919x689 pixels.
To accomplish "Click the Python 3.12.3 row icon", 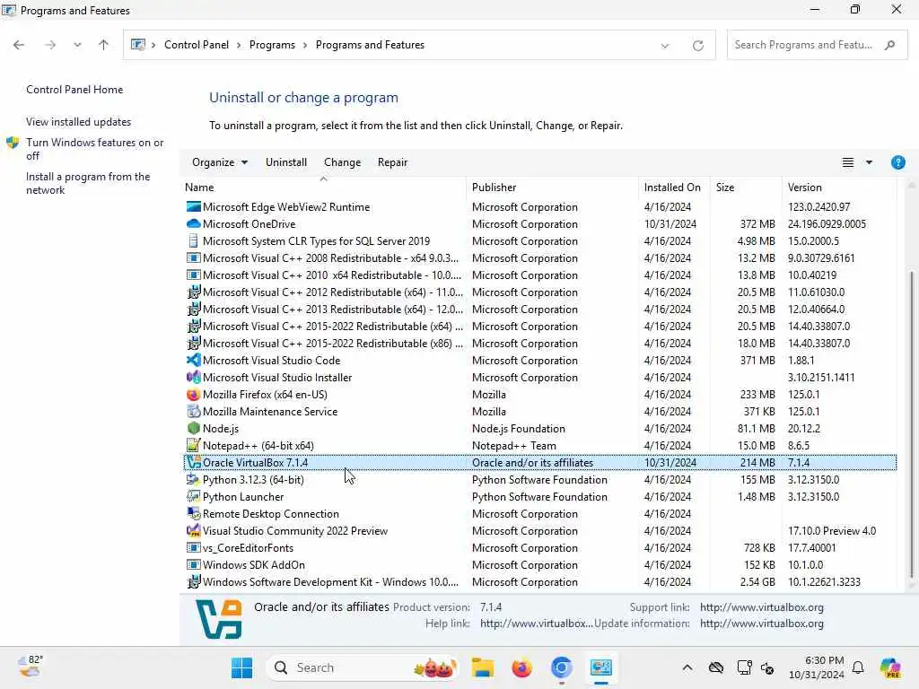I will [193, 479].
